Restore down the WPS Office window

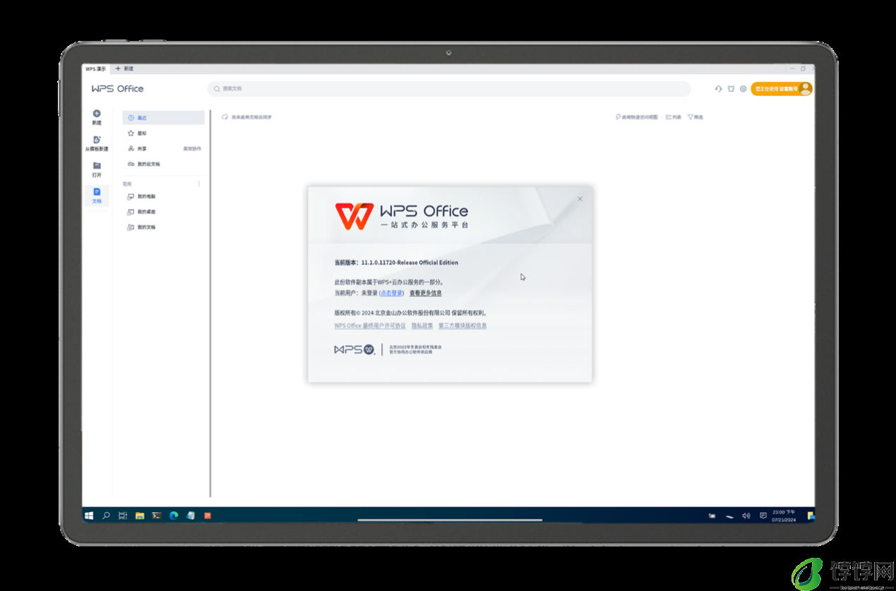804,68
